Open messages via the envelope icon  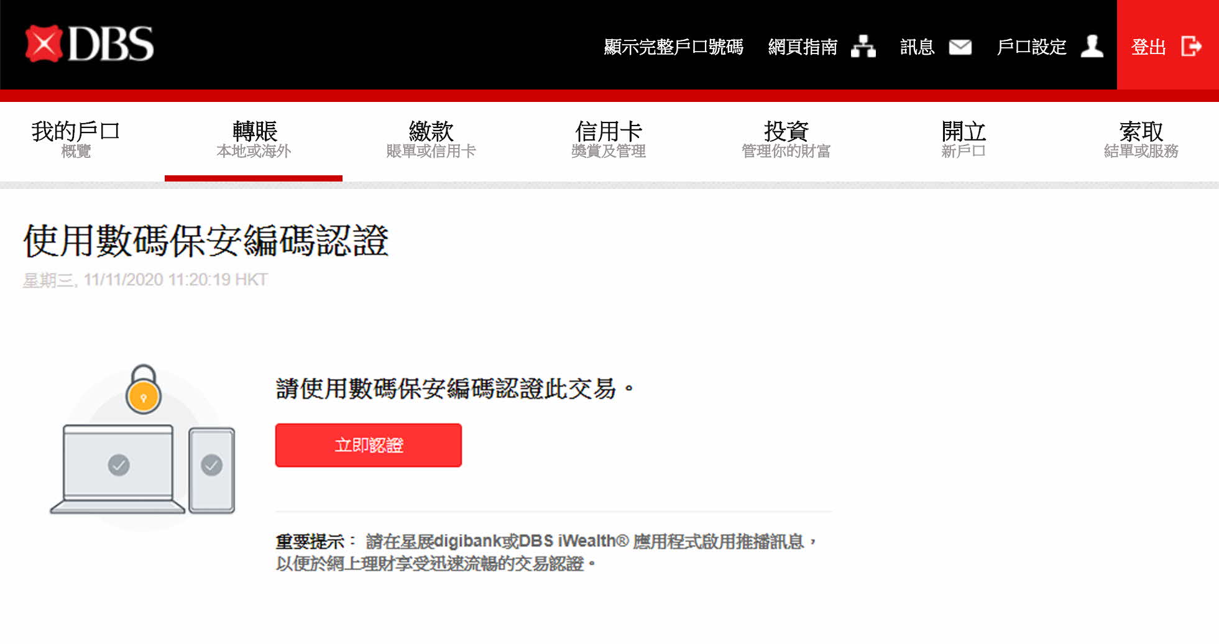pos(960,47)
